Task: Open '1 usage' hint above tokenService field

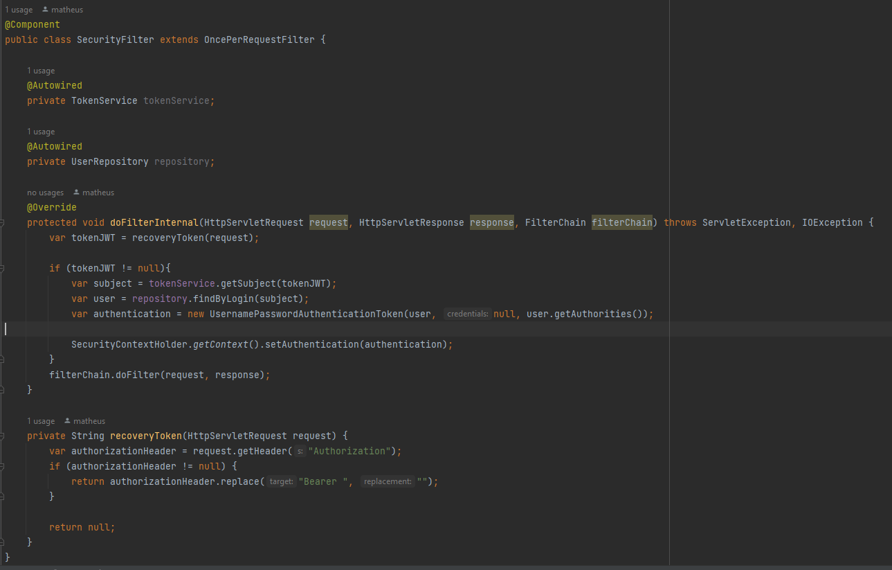Action: coord(41,71)
